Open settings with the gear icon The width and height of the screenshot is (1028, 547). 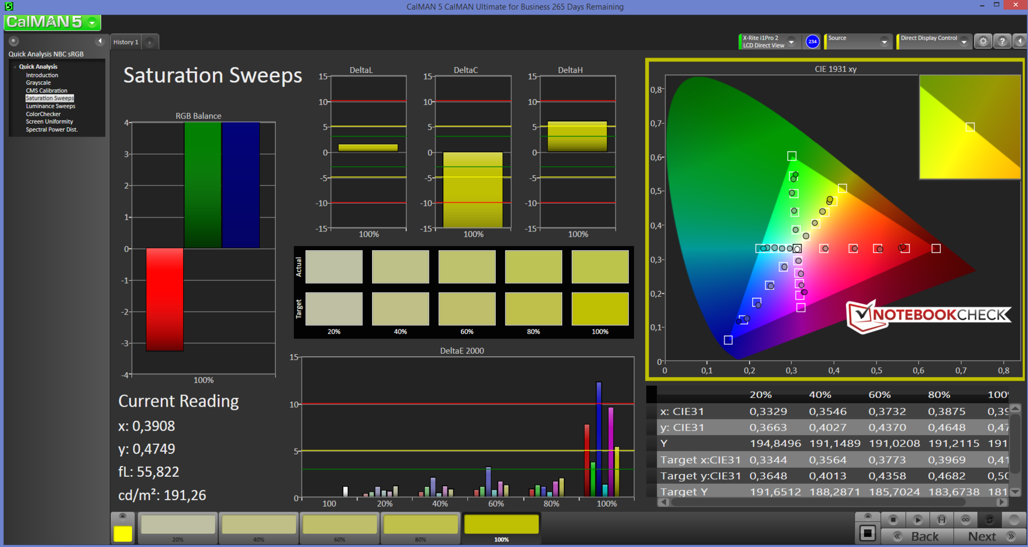tap(983, 41)
